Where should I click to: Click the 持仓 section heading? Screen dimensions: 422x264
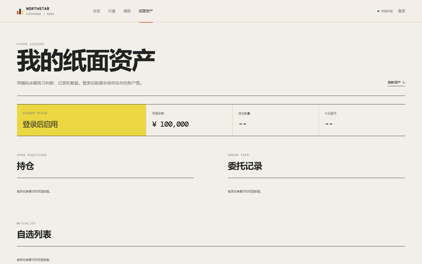[25, 166]
